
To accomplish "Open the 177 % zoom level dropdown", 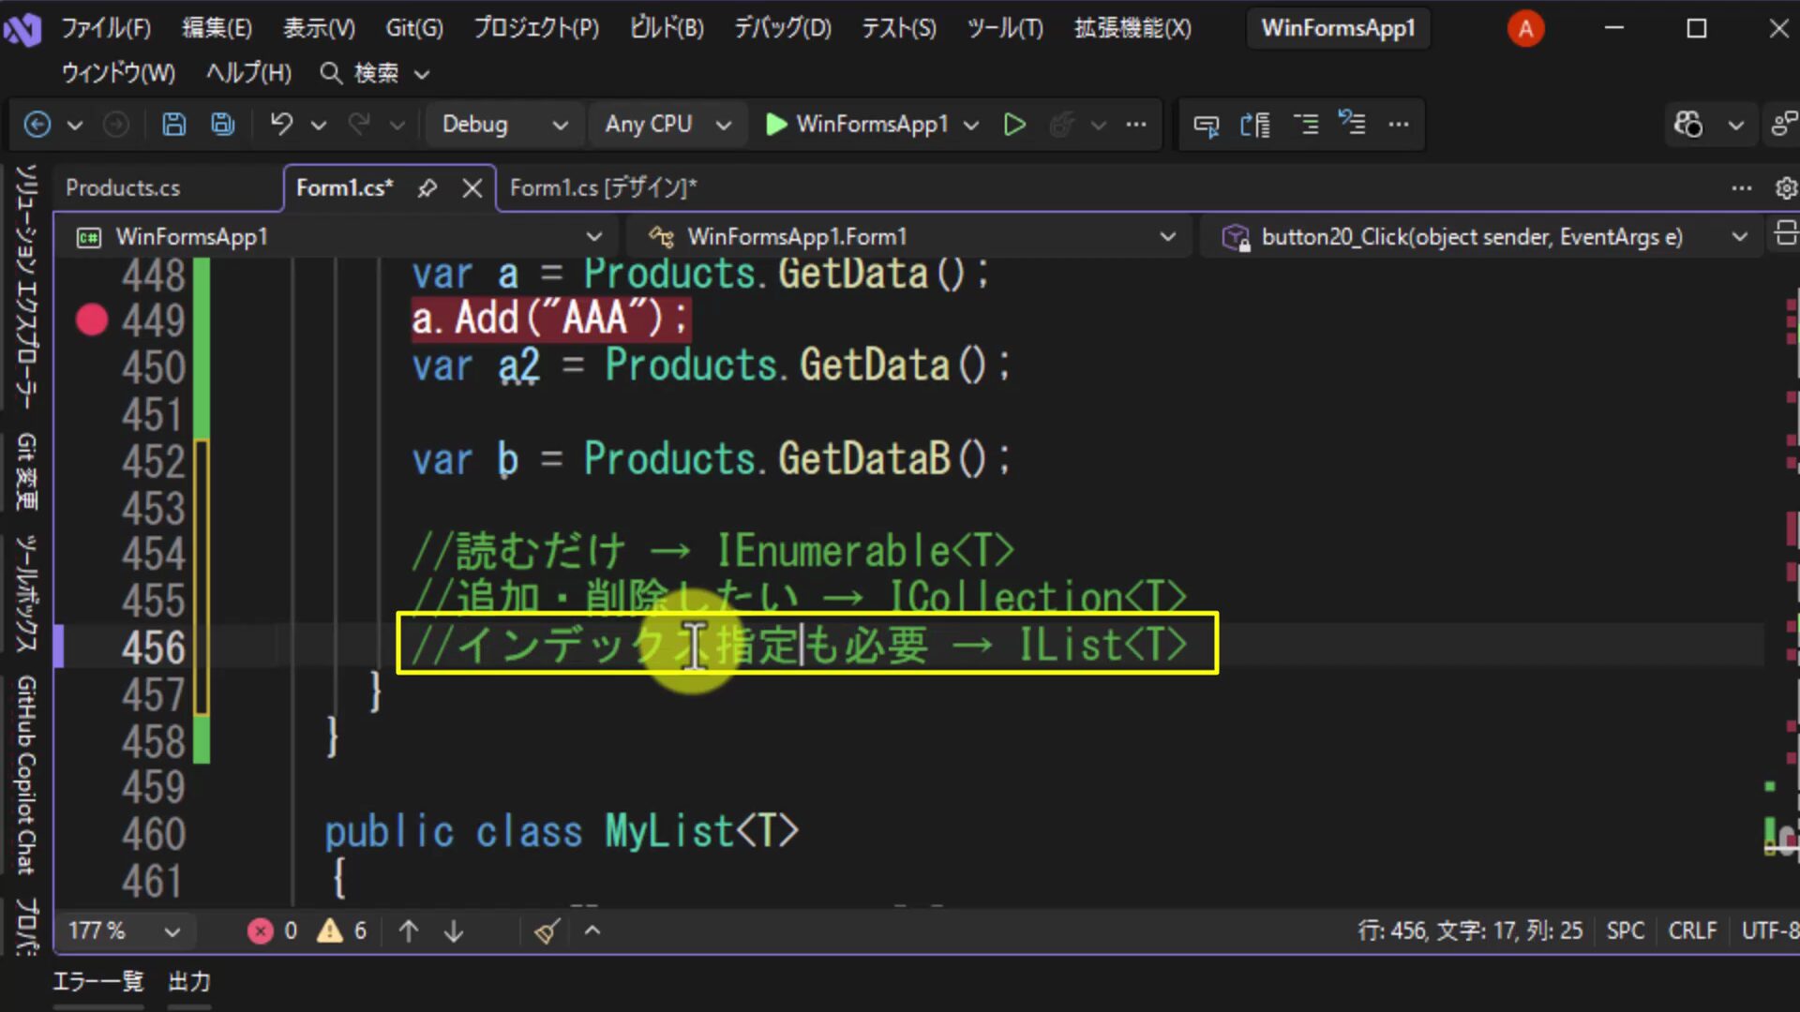I will 123,930.
